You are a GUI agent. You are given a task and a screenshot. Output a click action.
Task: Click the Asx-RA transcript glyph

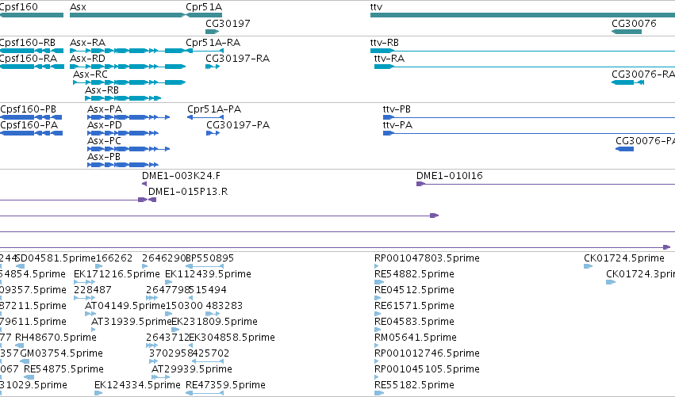tap(128, 51)
